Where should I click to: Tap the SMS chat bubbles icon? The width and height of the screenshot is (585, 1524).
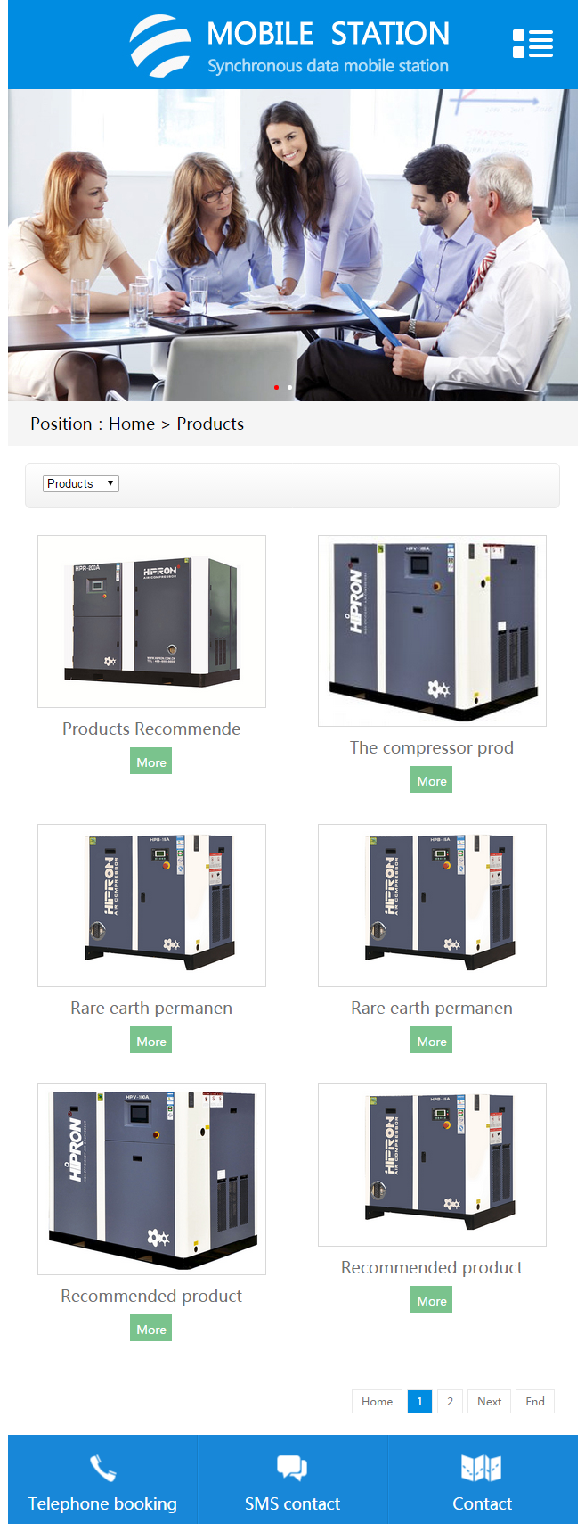pyautogui.click(x=292, y=1467)
